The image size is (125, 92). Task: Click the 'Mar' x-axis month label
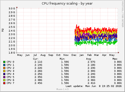pyautogui.click(x=97, y=55)
